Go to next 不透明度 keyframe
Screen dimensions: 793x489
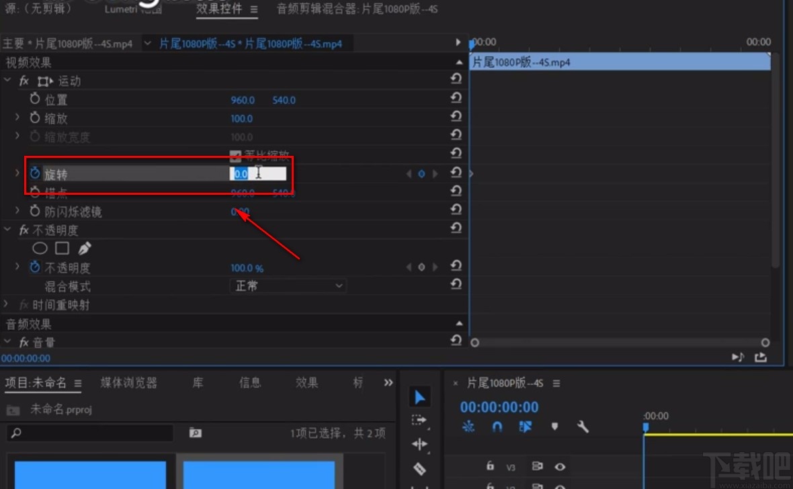pyautogui.click(x=434, y=267)
